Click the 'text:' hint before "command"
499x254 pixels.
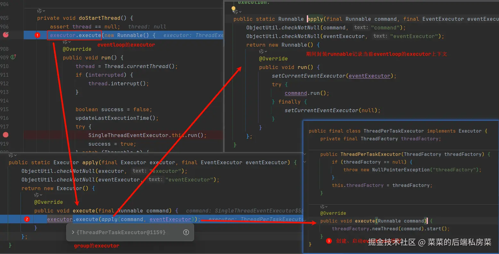(x=361, y=27)
